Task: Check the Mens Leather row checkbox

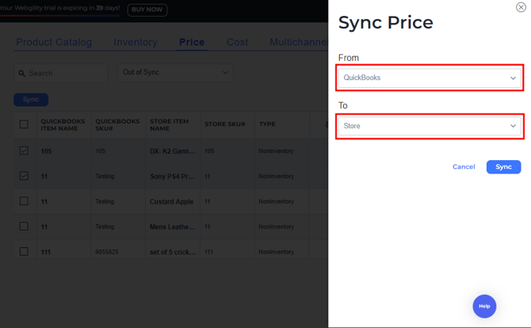Action: [x=24, y=227]
